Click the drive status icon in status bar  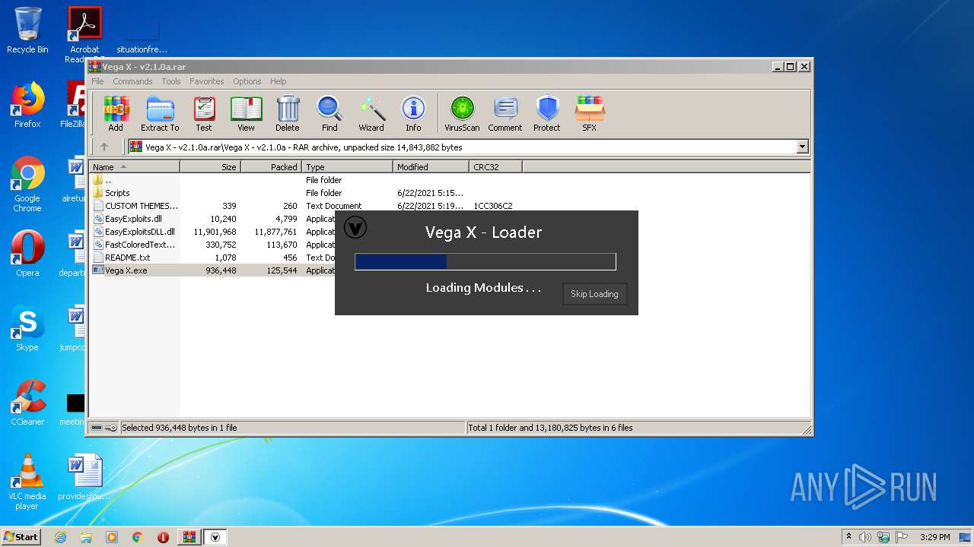(97, 428)
